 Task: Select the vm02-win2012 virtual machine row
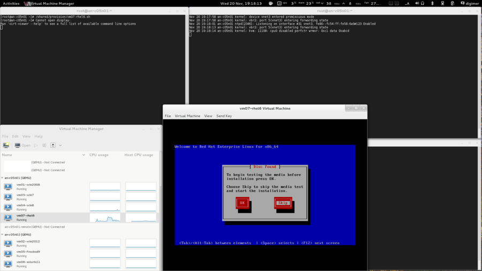(80, 243)
